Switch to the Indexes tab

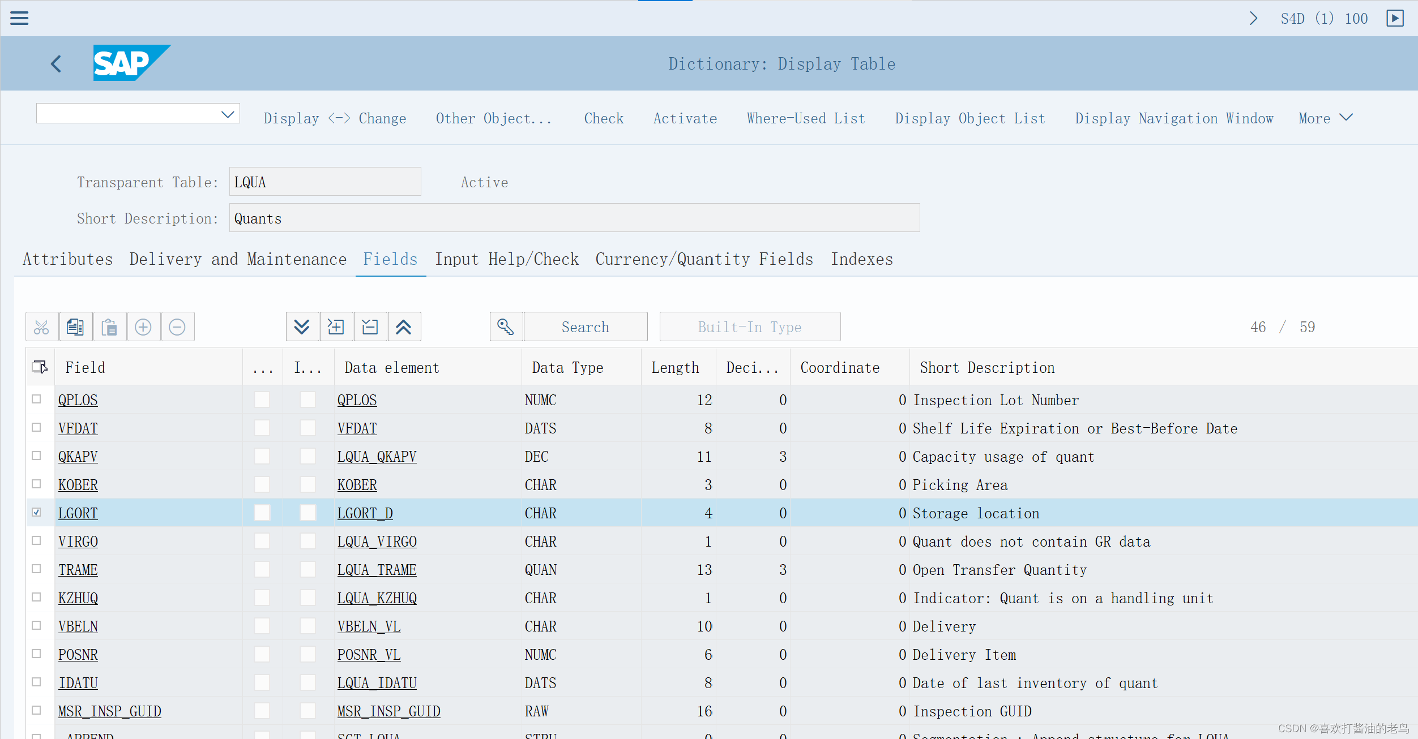[x=861, y=259]
